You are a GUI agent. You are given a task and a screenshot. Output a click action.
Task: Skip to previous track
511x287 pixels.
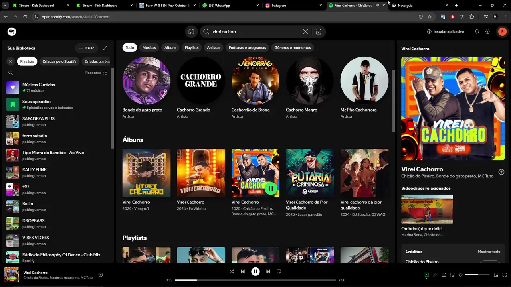click(243, 271)
